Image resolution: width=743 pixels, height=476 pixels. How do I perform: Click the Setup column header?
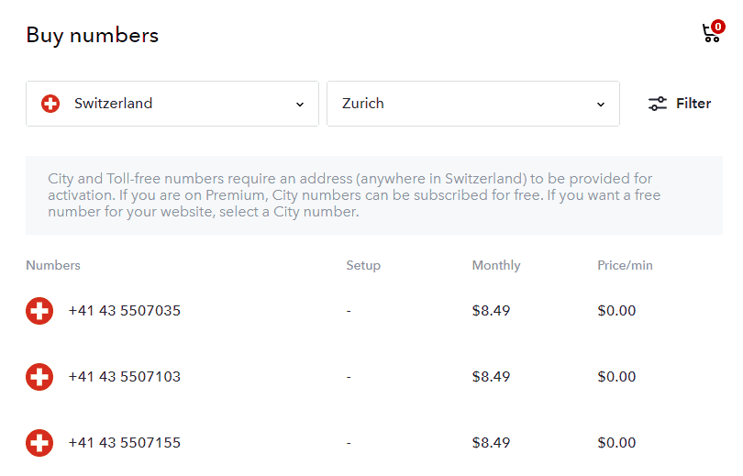tap(362, 265)
